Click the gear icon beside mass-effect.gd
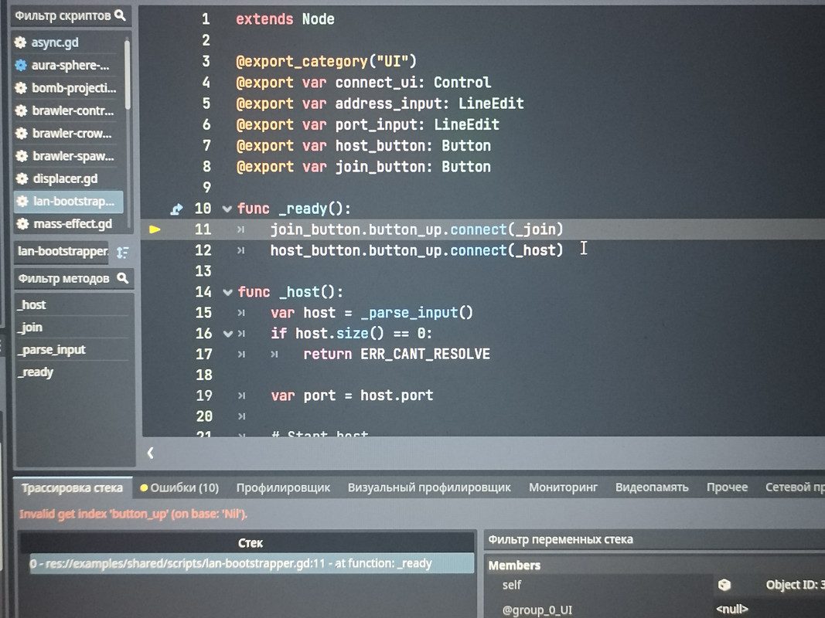This screenshot has height=618, width=825. [22, 224]
